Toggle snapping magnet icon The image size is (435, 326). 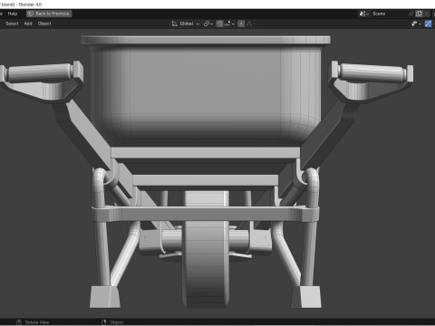pos(220,24)
